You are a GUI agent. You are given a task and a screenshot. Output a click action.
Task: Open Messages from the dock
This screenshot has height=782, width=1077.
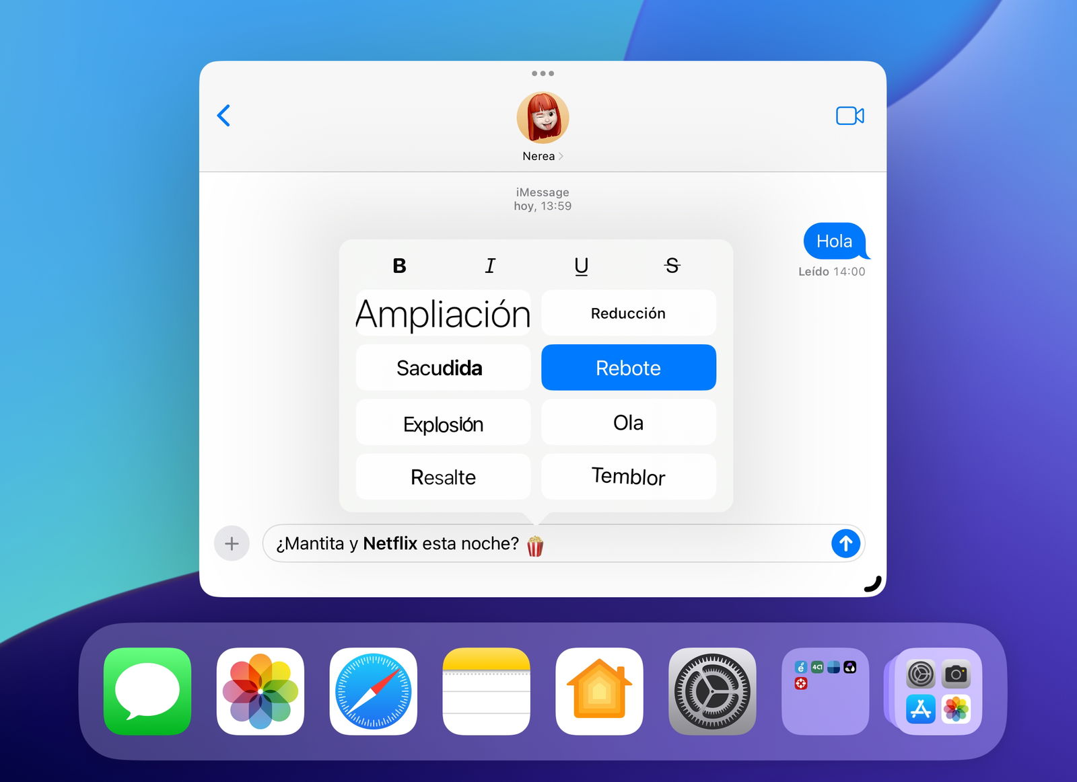point(147,691)
